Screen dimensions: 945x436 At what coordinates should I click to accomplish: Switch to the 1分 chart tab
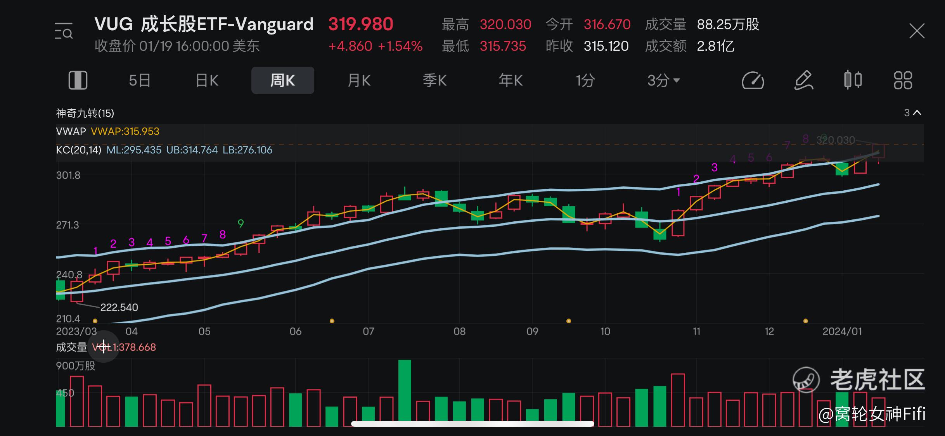click(585, 81)
